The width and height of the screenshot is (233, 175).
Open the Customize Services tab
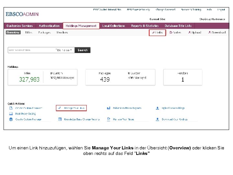(x=20, y=26)
